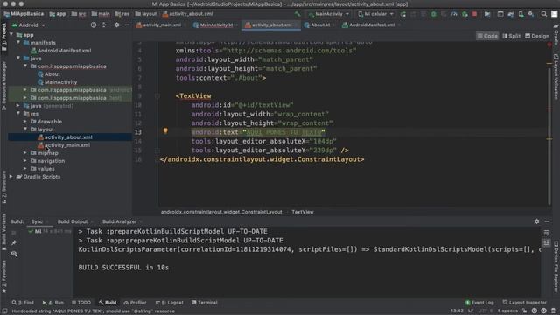
Task: Click status bar tool-window toggle icon
Action: [4, 311]
